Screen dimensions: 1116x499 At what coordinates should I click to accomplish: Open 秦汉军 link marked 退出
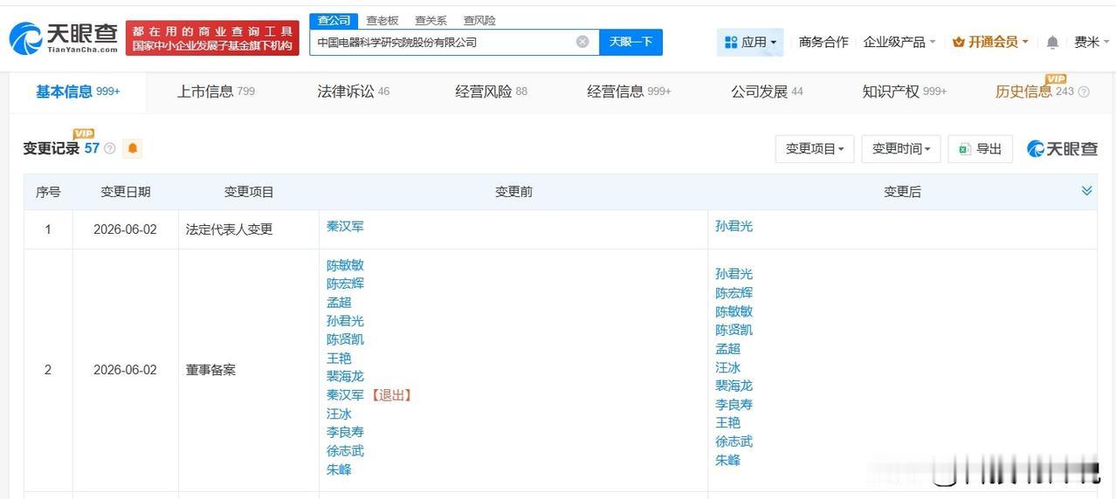click(345, 395)
